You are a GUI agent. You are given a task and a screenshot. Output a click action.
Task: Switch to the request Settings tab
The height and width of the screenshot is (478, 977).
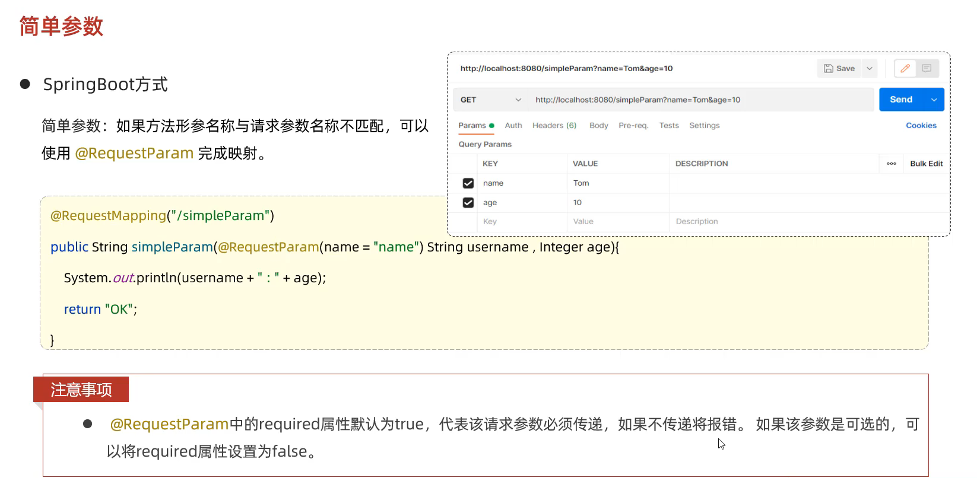[x=704, y=126]
